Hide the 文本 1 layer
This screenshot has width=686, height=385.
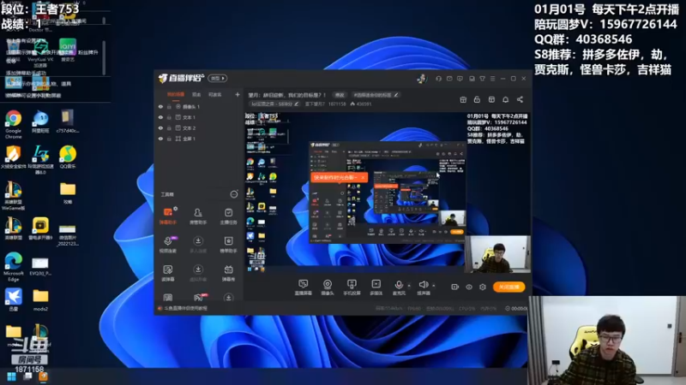click(x=160, y=117)
